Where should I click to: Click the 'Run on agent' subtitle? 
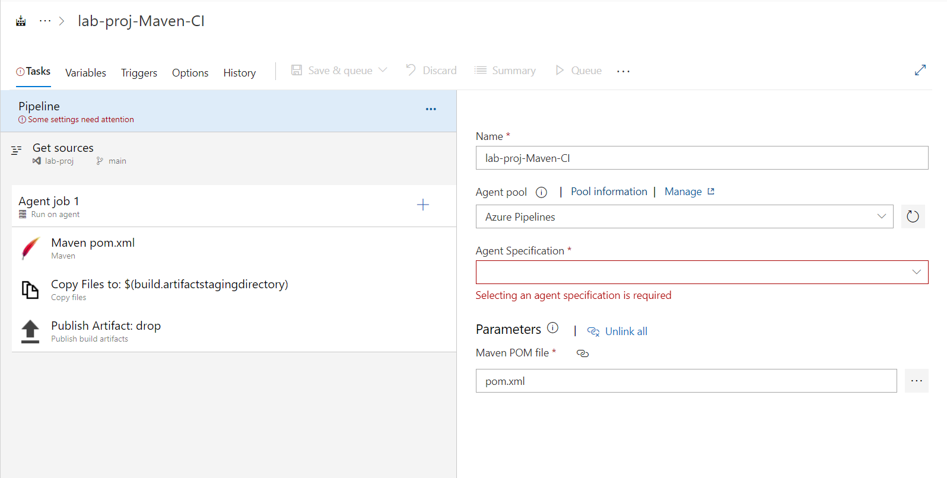click(55, 215)
